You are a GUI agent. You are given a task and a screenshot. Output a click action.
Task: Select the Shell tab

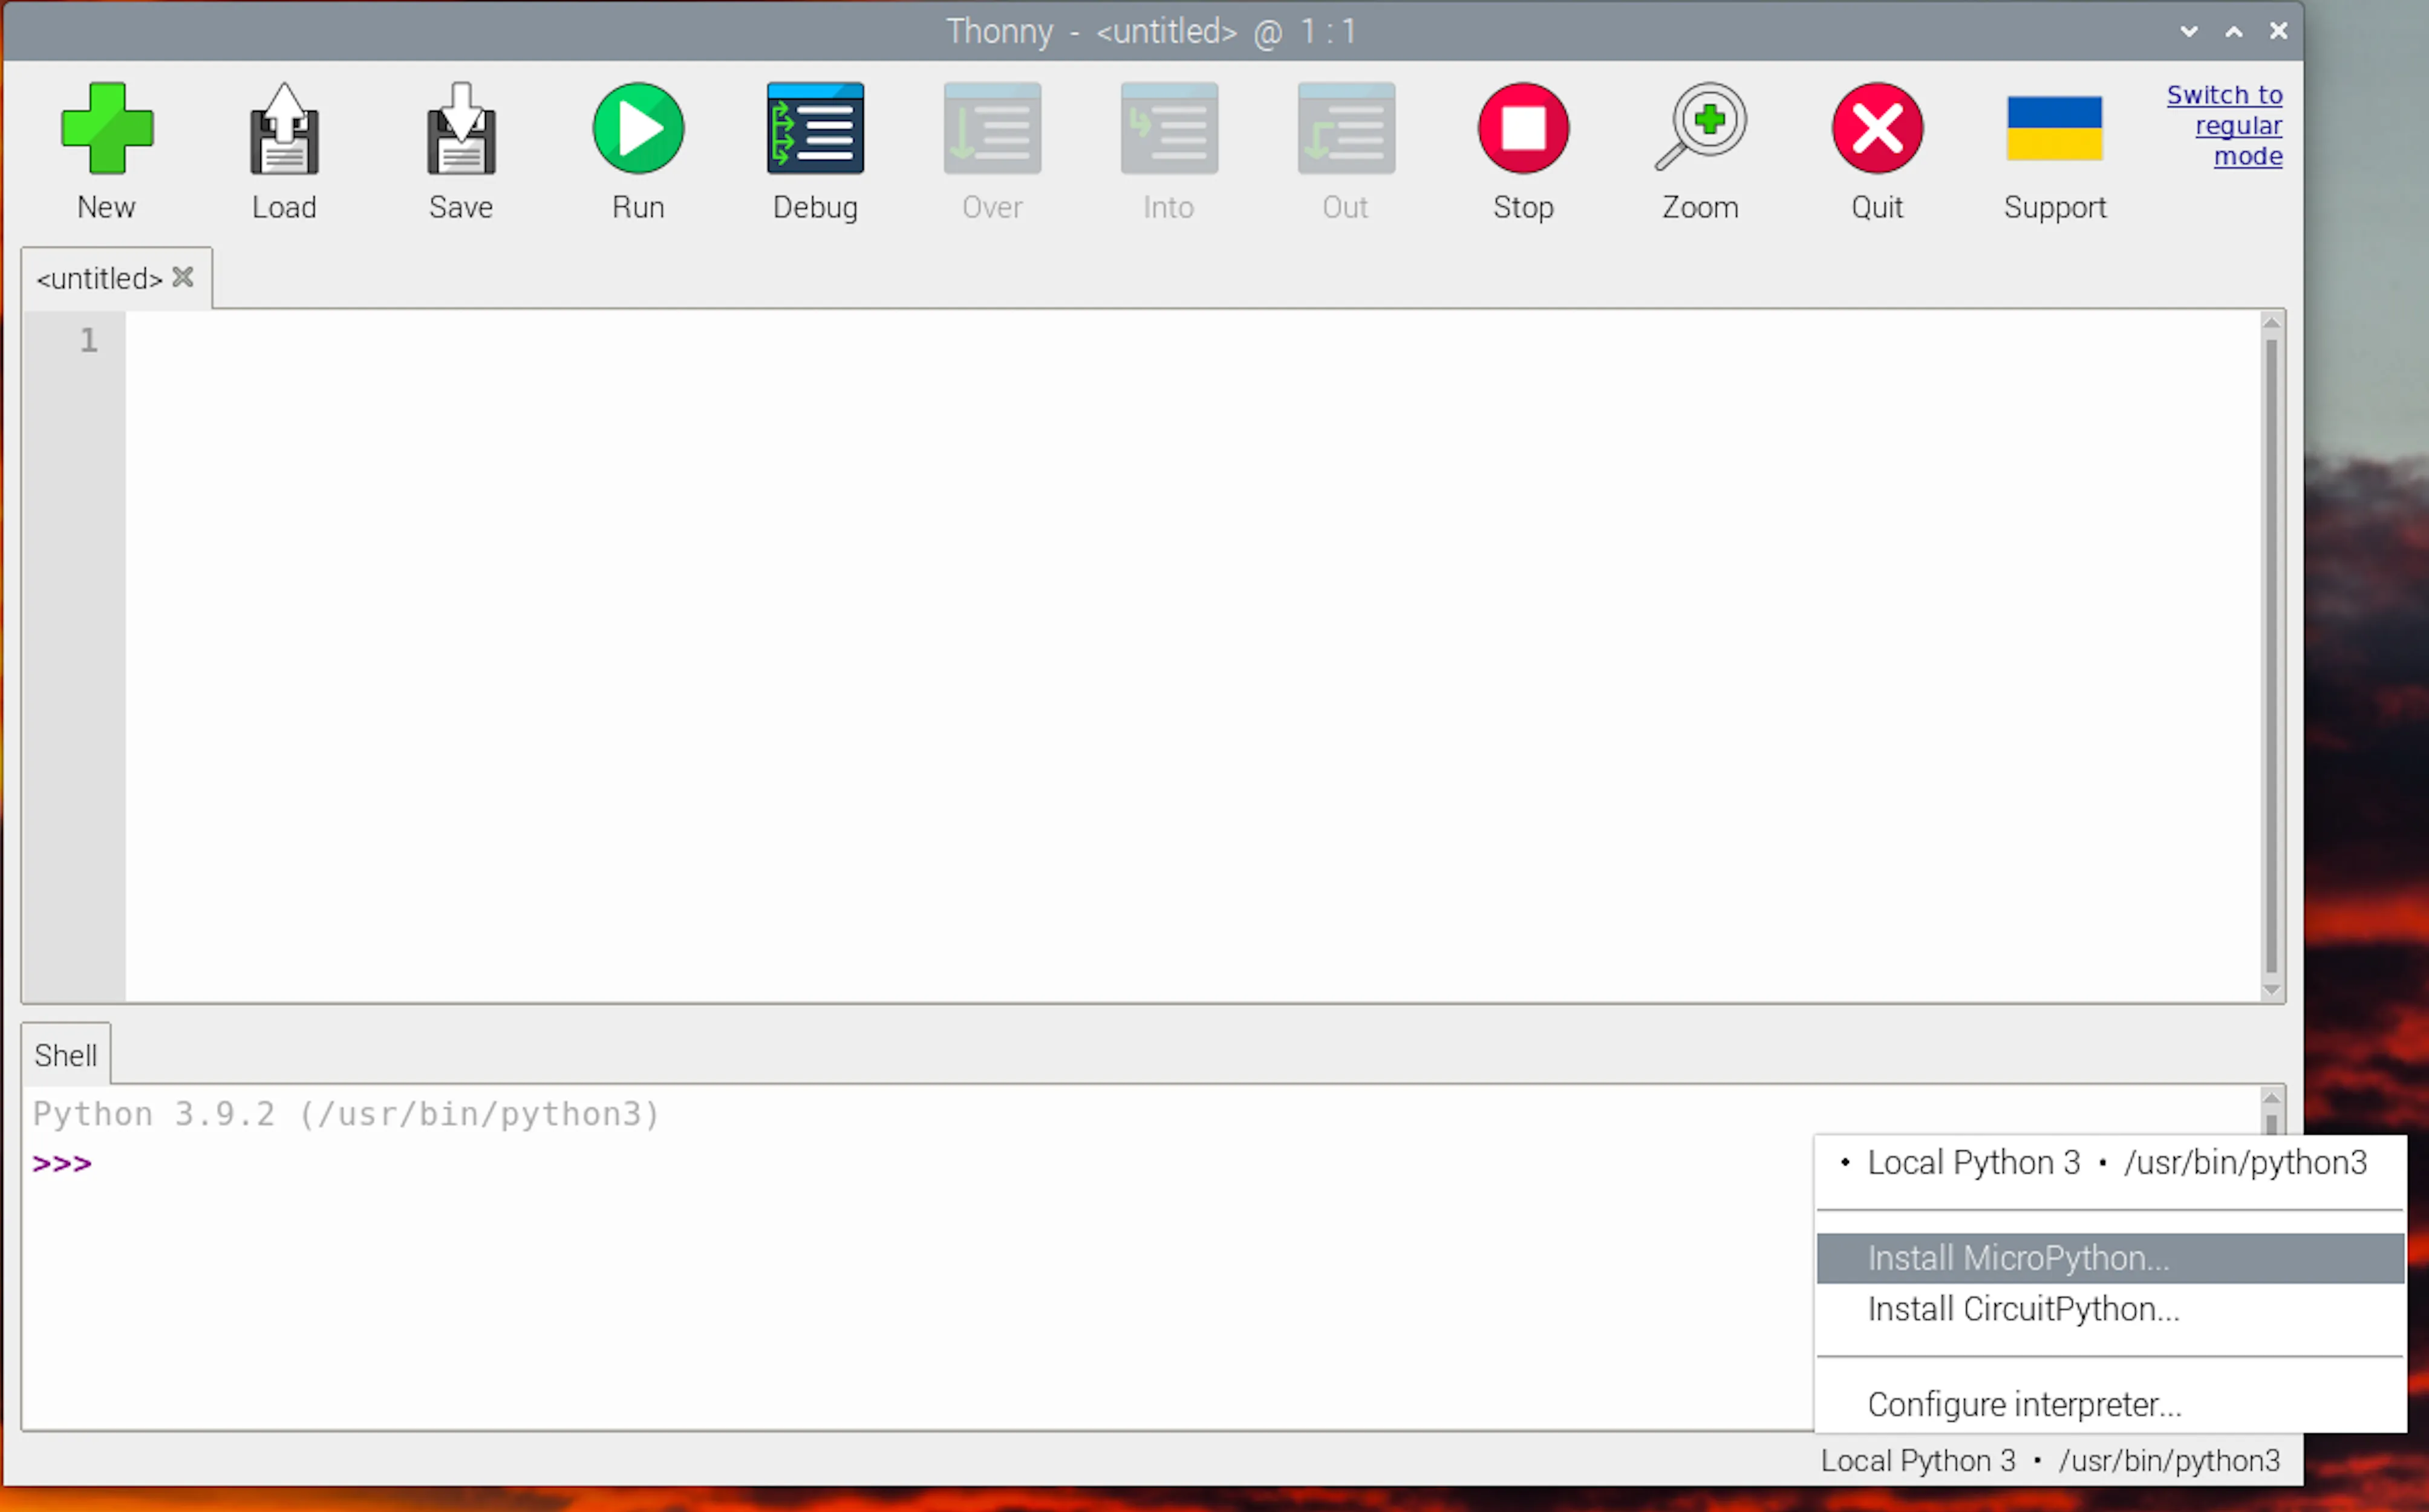coord(66,1054)
